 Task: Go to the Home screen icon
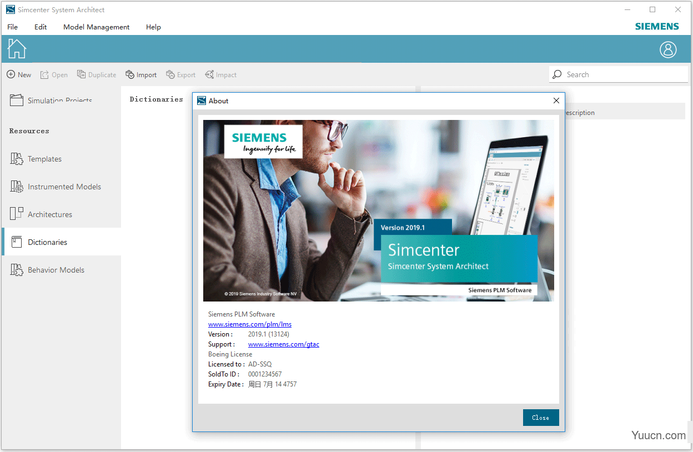point(17,49)
